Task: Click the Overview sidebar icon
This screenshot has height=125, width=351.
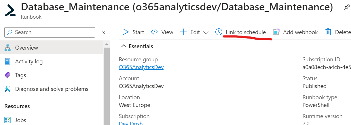Action: pyautogui.click(x=8, y=48)
